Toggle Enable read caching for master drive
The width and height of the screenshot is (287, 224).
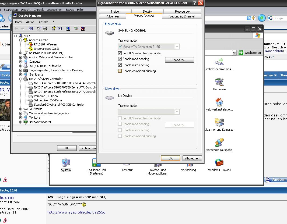tap(120, 59)
